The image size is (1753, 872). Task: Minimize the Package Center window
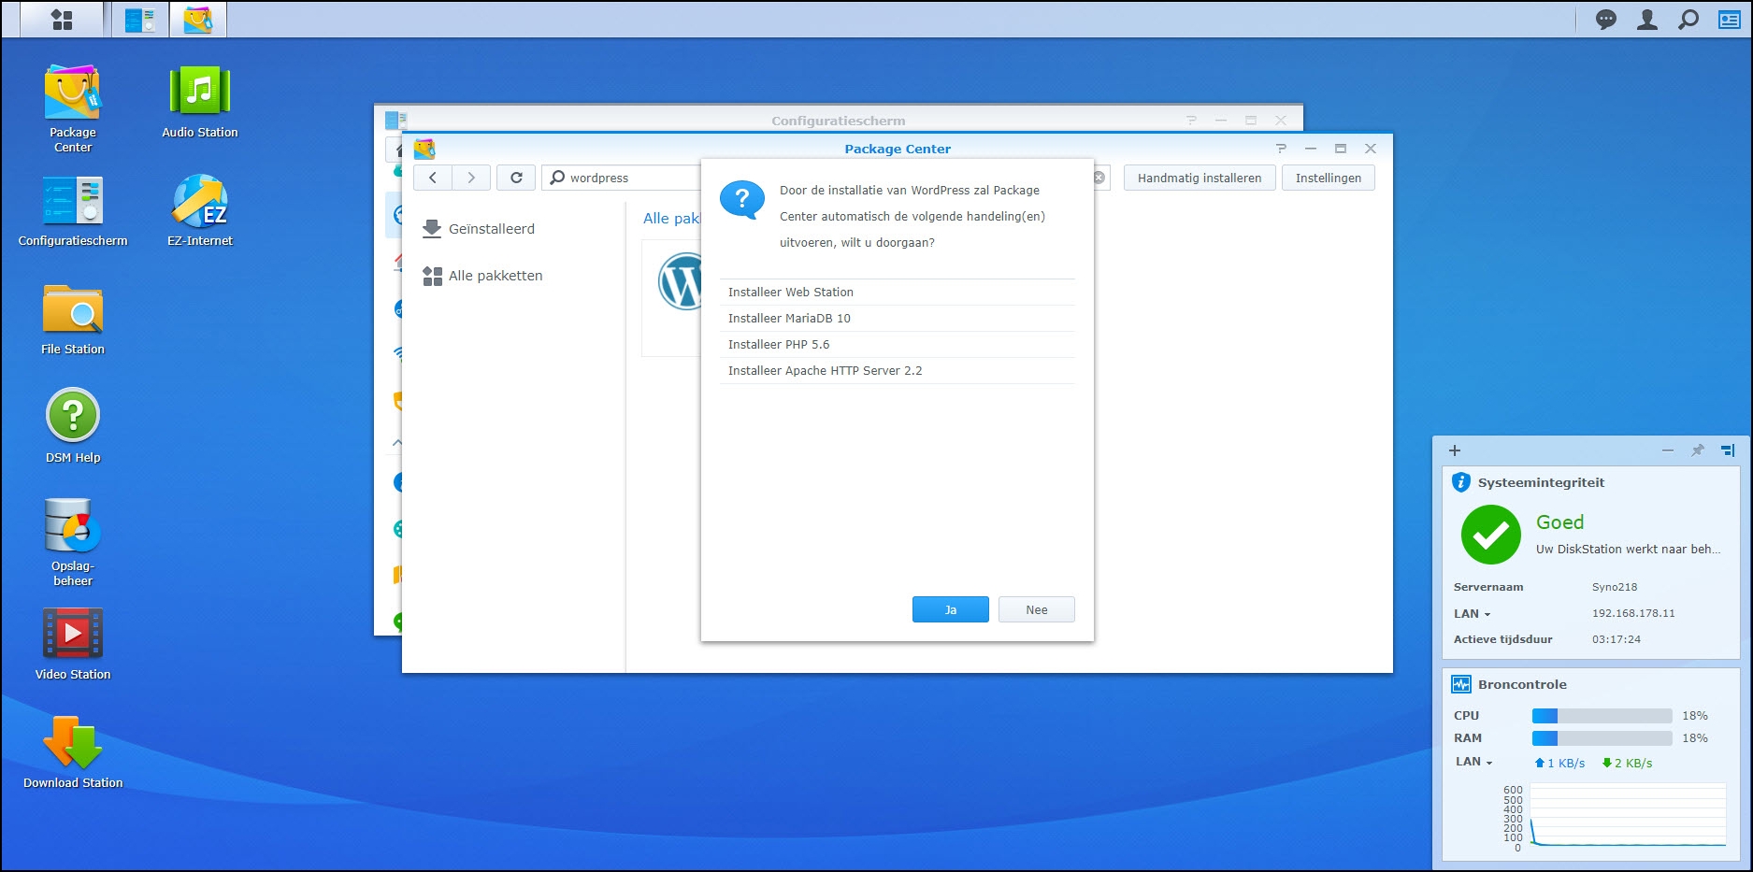[1311, 149]
